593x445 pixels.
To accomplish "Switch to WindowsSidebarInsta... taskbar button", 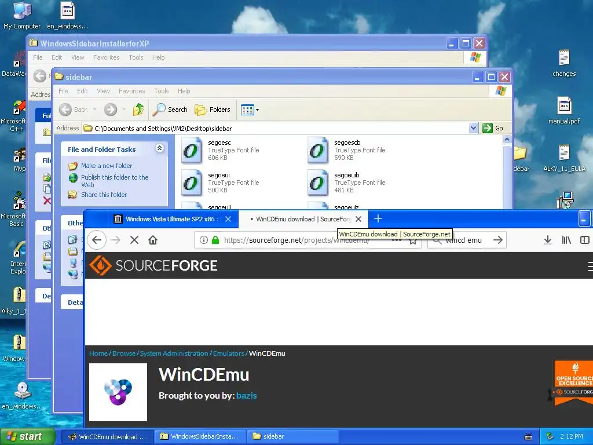I will [200, 437].
